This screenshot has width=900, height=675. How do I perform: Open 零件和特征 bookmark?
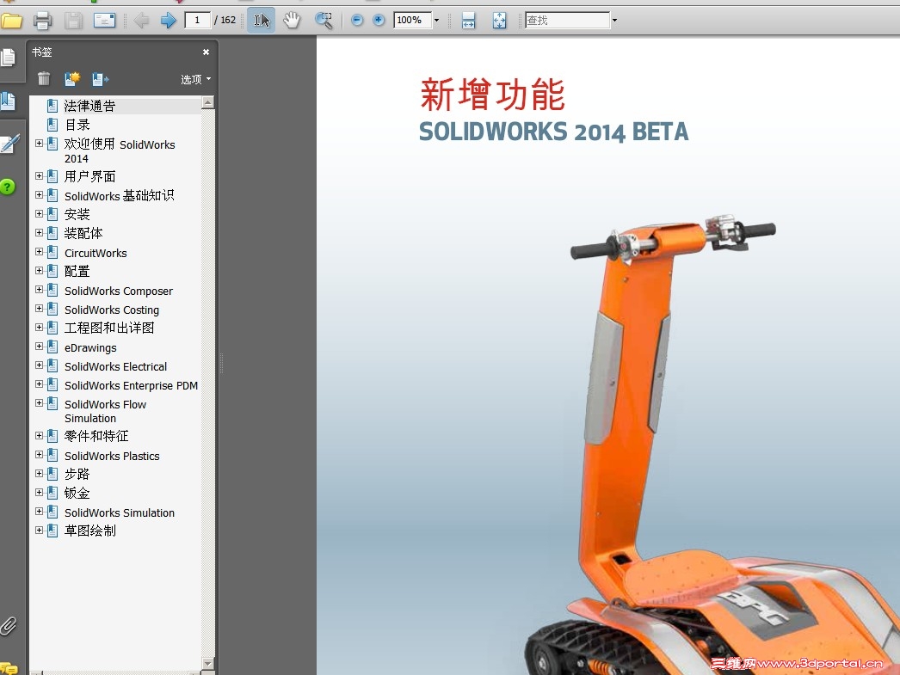click(96, 436)
